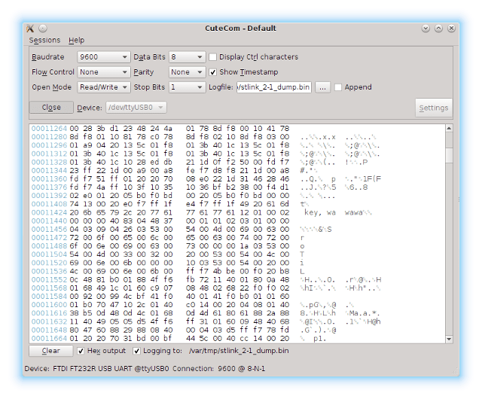The image size is (482, 399).
Task: Click timestamp 00011552 in output
Action: pyautogui.click(x=49, y=279)
